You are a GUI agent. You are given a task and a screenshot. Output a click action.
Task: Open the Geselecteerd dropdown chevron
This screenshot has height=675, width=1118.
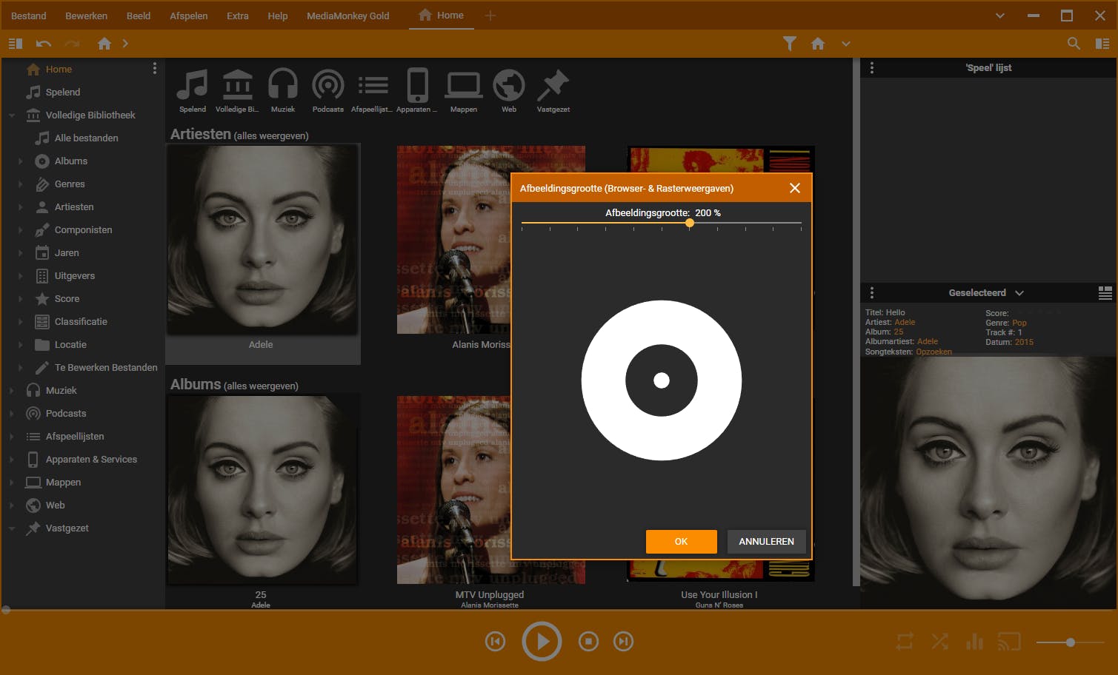click(x=1019, y=293)
